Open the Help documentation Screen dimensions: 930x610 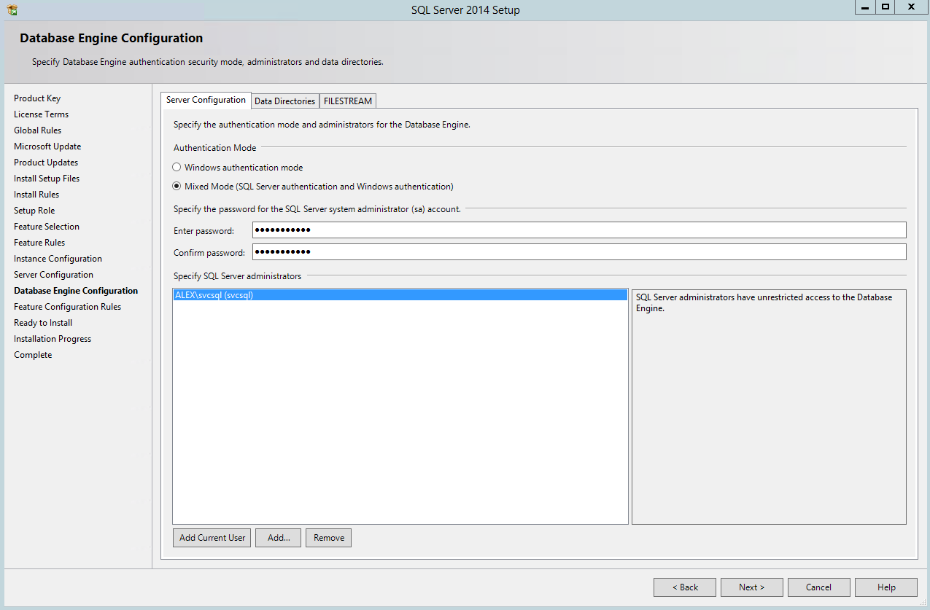[x=886, y=587]
